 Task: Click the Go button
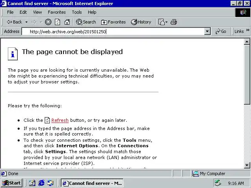pos(221,31)
